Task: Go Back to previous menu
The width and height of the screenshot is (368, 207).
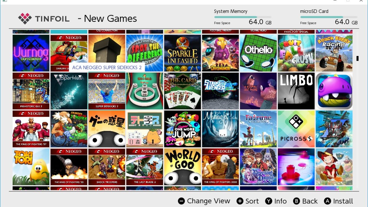Action: point(305,201)
